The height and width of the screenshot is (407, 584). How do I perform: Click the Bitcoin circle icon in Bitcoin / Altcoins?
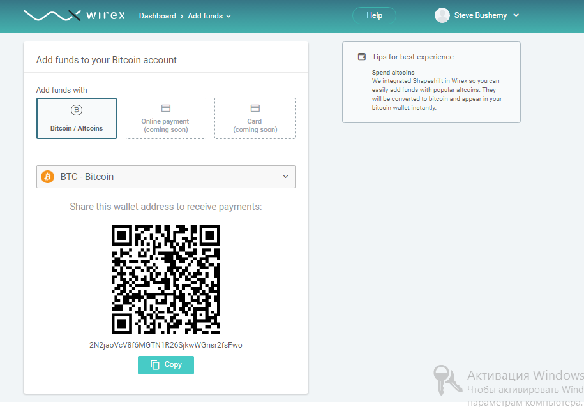pos(77,110)
